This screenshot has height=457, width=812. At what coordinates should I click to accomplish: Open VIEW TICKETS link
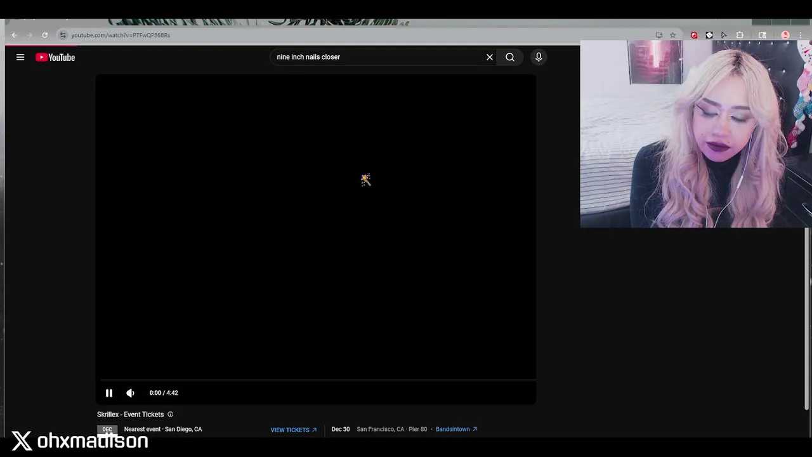pyautogui.click(x=294, y=430)
